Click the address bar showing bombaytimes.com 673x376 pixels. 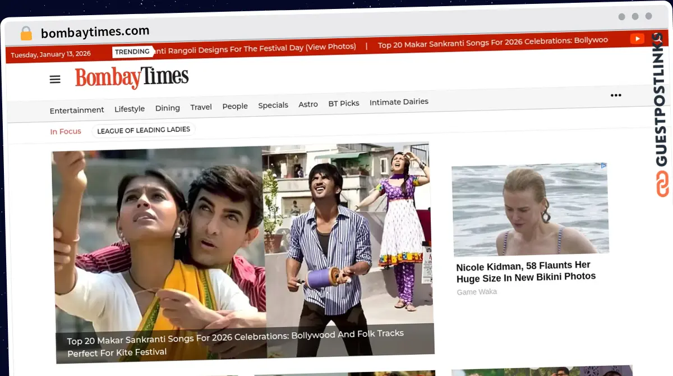[95, 31]
